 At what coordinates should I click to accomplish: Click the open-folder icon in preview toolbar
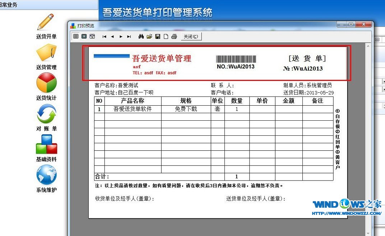[149, 37]
